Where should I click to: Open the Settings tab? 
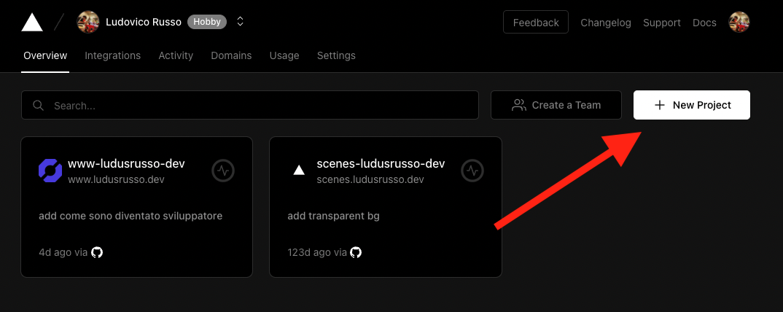[336, 55]
